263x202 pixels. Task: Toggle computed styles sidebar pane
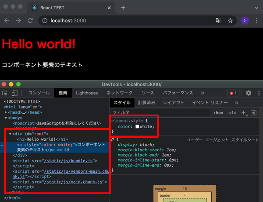coord(254,113)
